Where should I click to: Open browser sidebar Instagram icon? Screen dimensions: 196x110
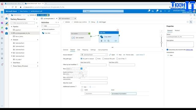click(x=2, y=32)
